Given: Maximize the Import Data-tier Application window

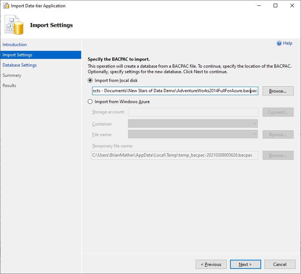Looking at the screenshot, I should coord(275,5).
